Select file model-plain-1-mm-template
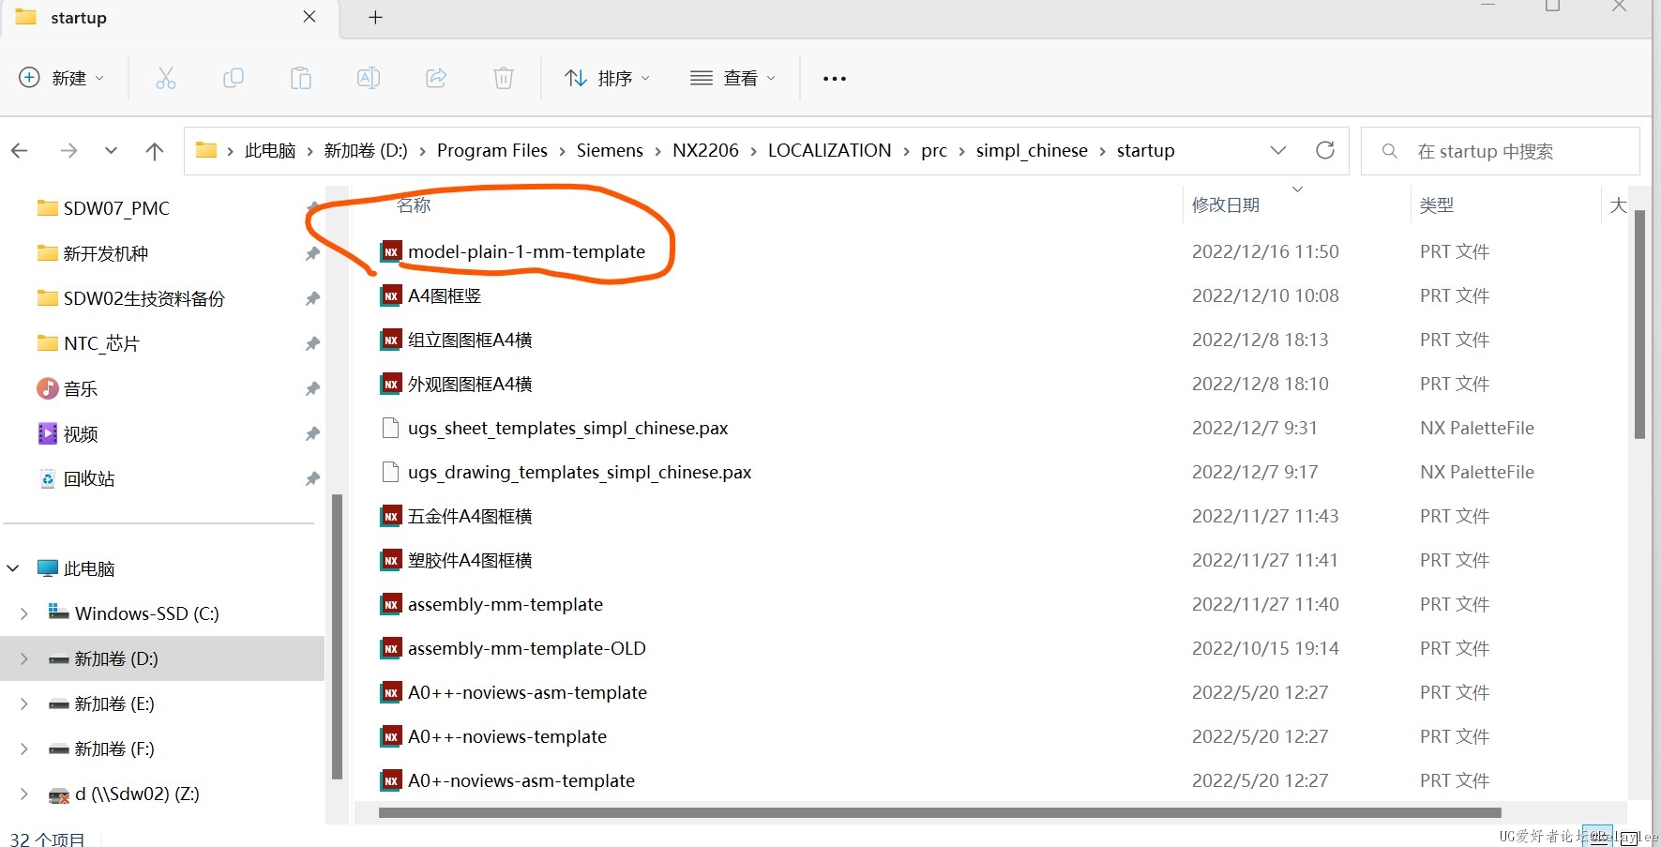1661x847 pixels. pyautogui.click(x=526, y=251)
